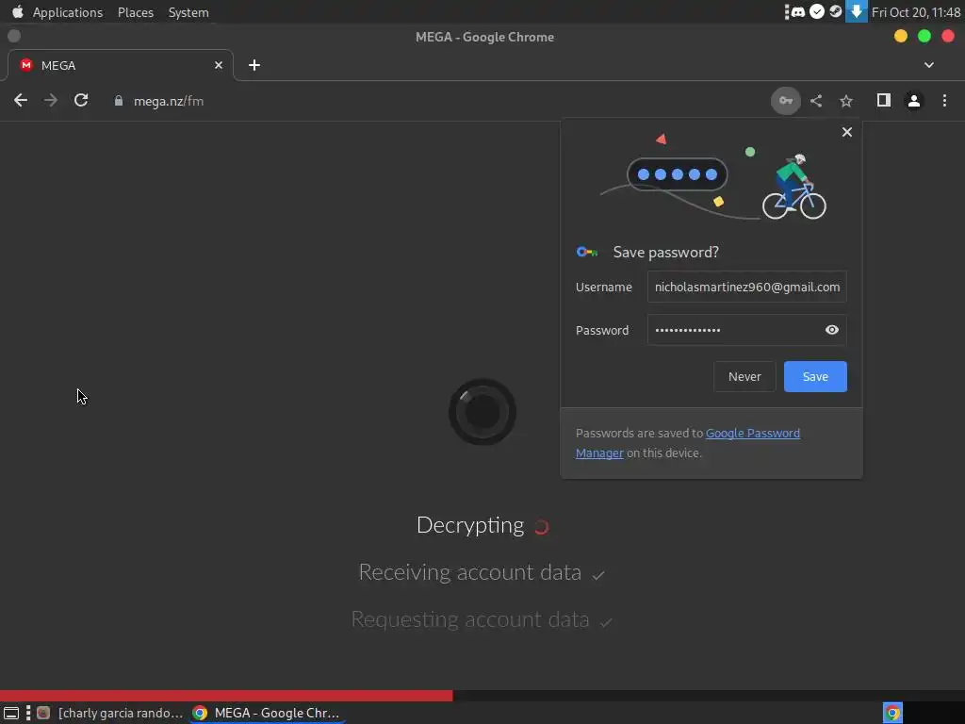Open the clock showing Fri Oct 20

(x=916, y=12)
